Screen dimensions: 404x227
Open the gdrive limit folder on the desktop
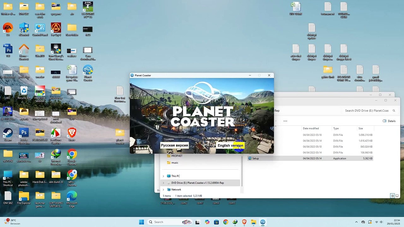[x=328, y=72]
